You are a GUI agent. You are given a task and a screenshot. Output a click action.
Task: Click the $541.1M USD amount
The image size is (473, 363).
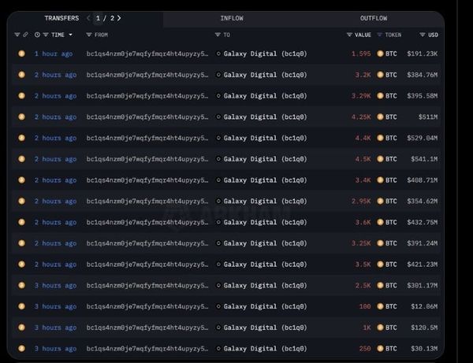424,159
